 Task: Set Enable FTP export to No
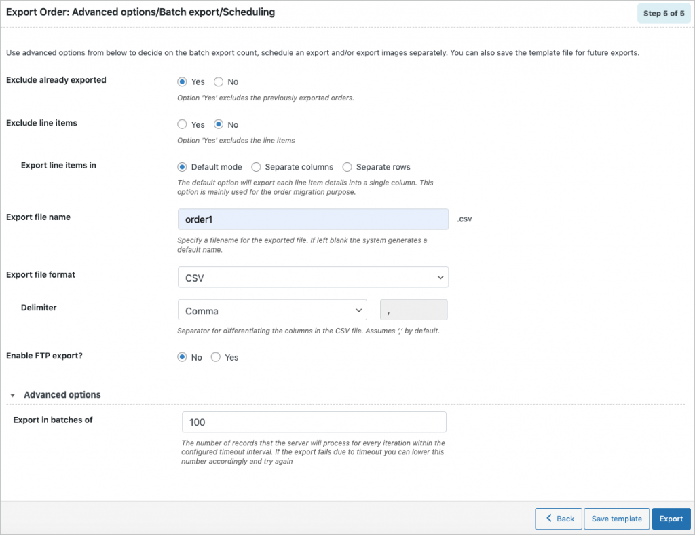coord(182,357)
